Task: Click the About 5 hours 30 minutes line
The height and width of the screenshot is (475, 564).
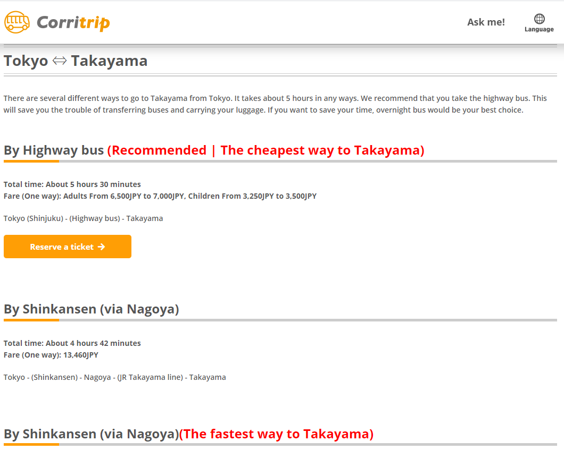Action: coord(72,184)
